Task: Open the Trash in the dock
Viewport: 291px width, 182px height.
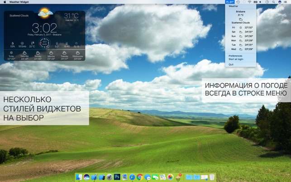Action: [212, 177]
